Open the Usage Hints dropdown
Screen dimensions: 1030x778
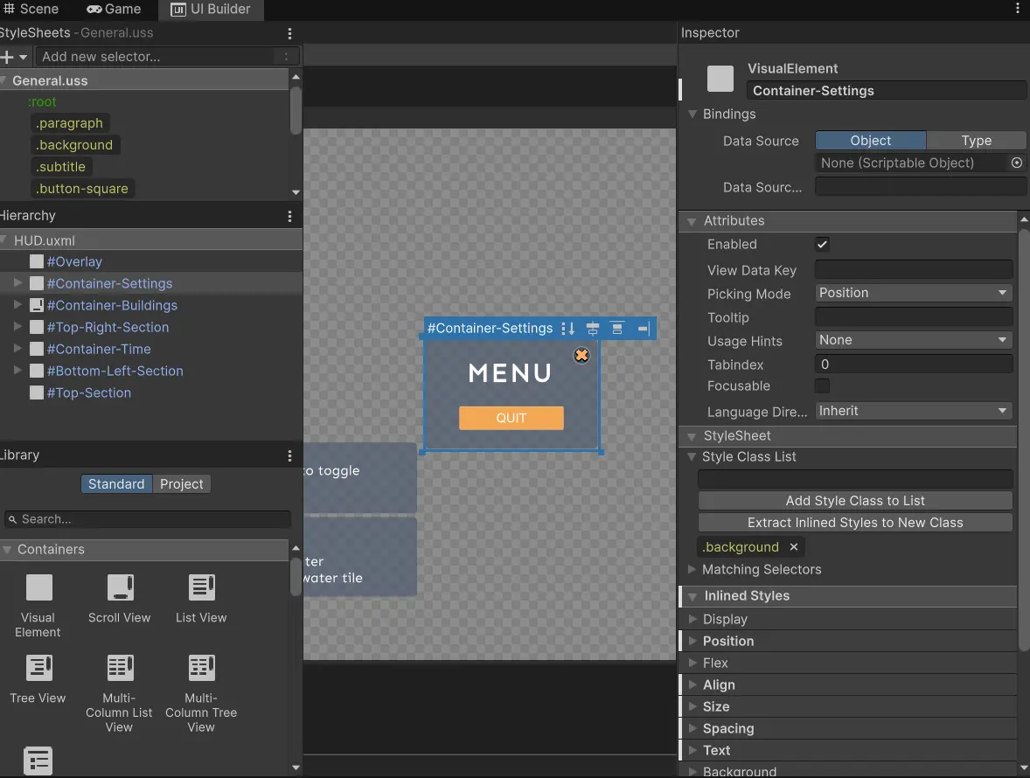tap(913, 340)
